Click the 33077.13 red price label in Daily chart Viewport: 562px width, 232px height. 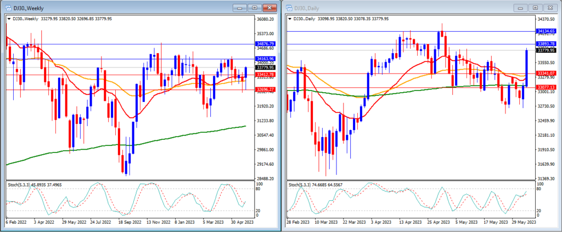[546, 87]
